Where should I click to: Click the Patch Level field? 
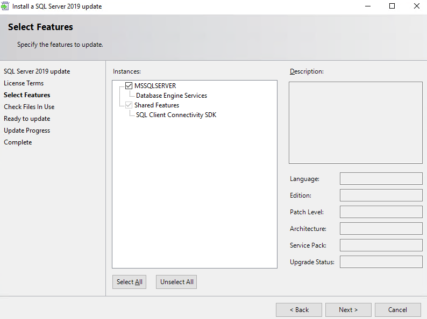(381, 212)
